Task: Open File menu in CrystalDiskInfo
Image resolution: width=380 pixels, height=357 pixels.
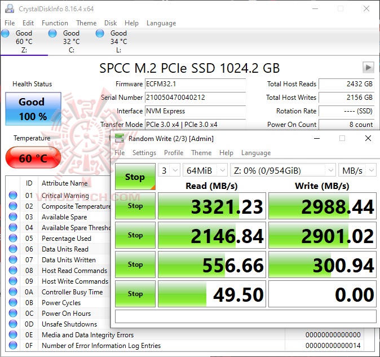Action: pos(10,23)
